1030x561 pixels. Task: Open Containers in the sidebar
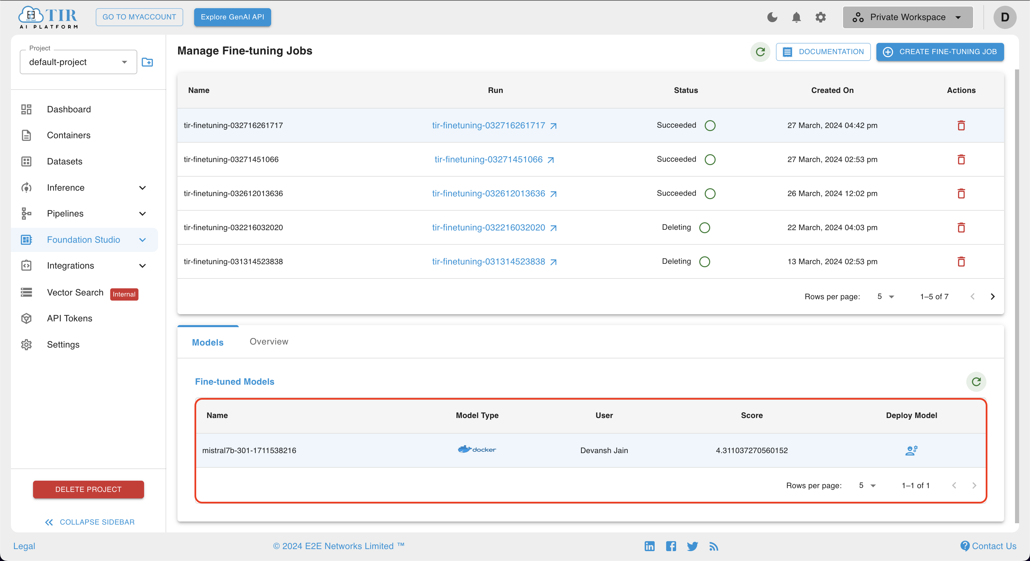coord(84,135)
